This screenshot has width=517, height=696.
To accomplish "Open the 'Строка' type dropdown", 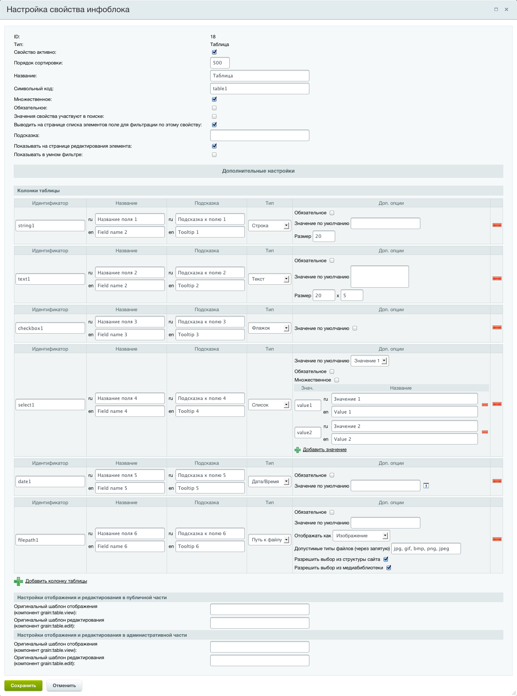I will click(270, 226).
